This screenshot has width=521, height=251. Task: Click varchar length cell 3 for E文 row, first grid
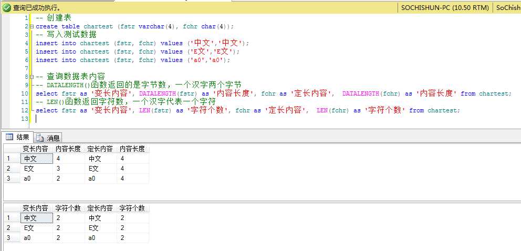coord(69,169)
